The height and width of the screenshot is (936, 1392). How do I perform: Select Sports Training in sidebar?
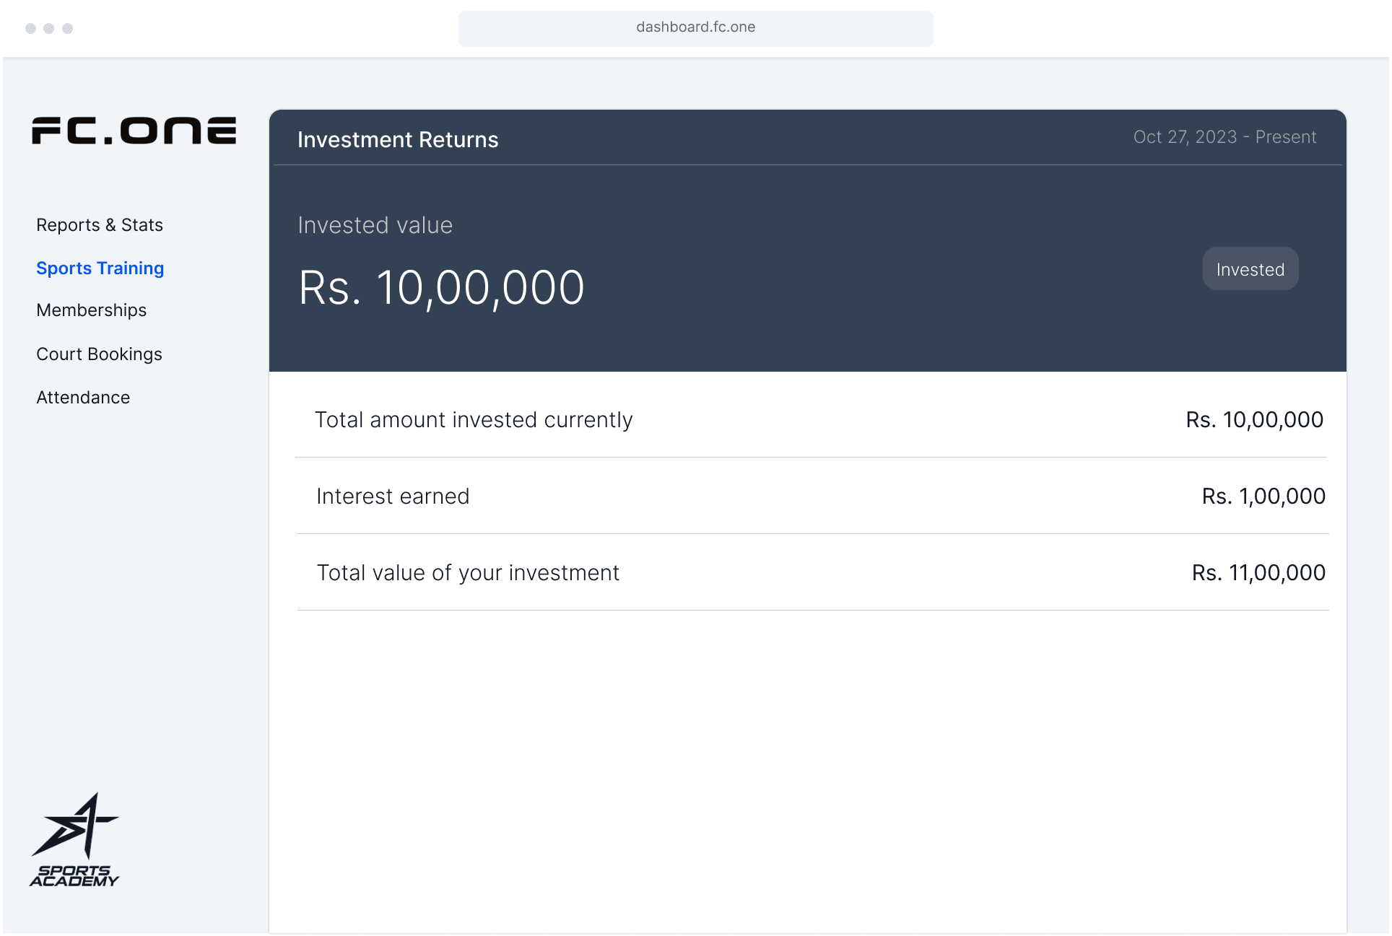[x=100, y=268]
